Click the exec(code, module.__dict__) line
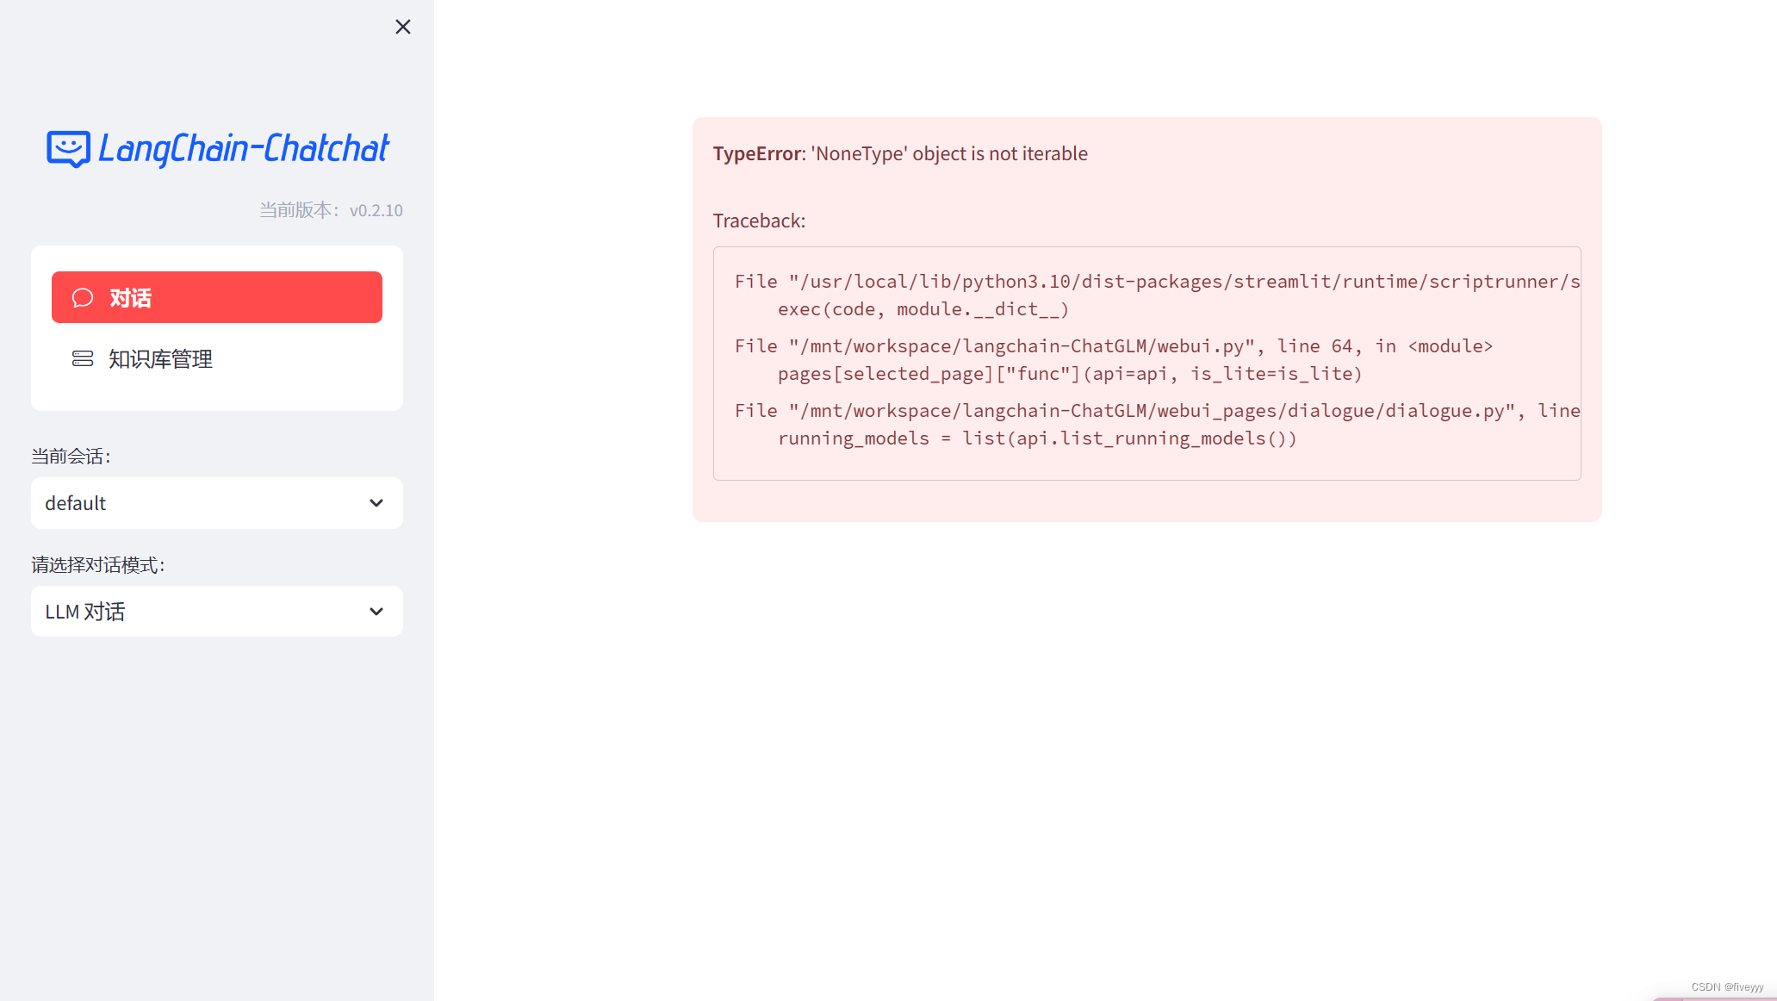Image resolution: width=1777 pixels, height=1001 pixels. pyautogui.click(x=923, y=309)
